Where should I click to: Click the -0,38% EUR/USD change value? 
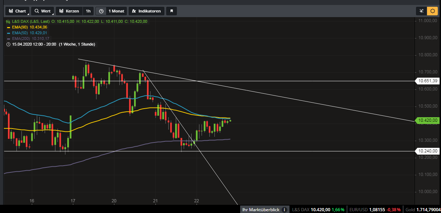click(x=393, y=210)
